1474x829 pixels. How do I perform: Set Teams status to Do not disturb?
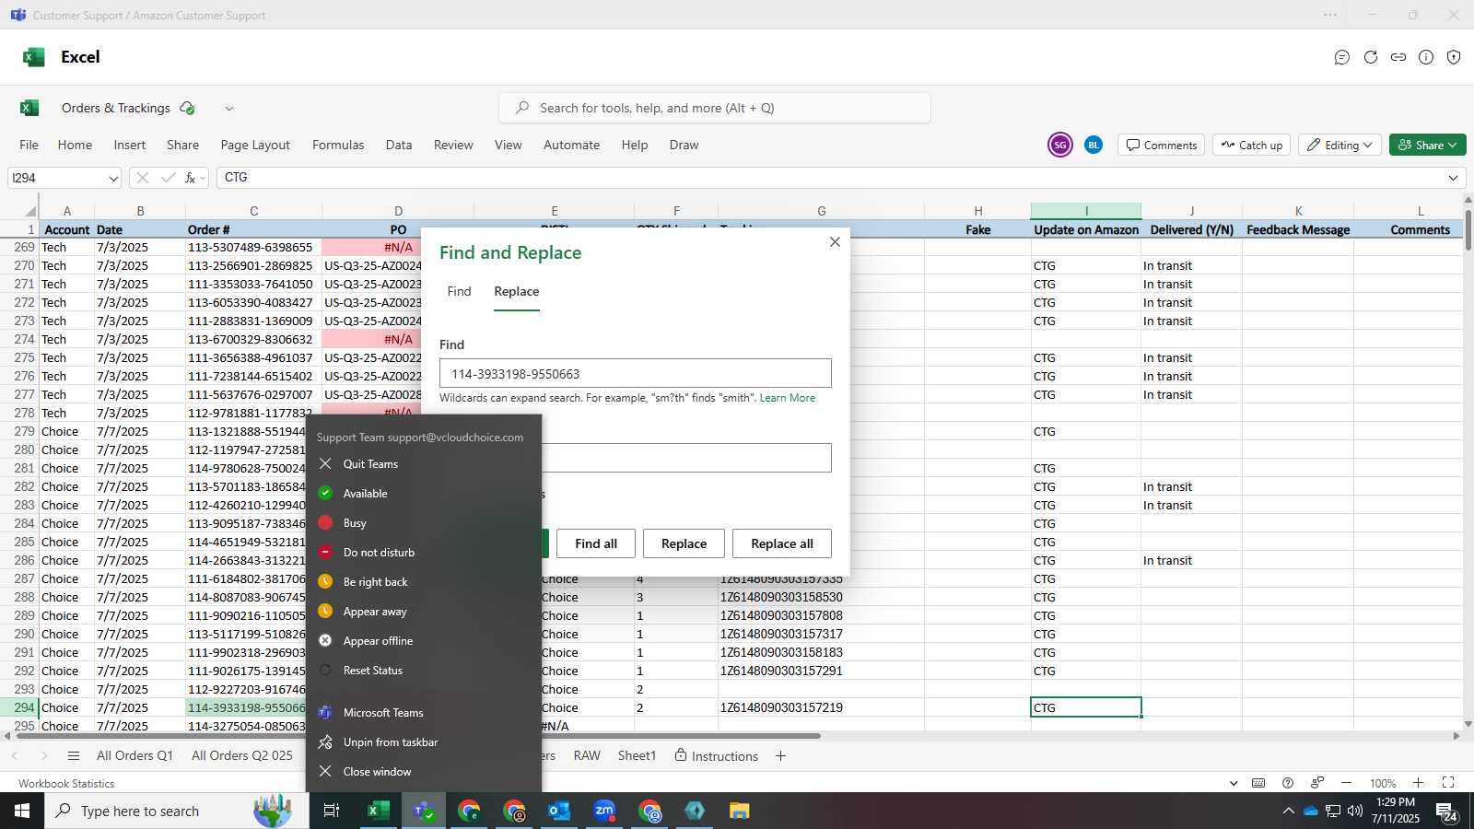(x=424, y=553)
